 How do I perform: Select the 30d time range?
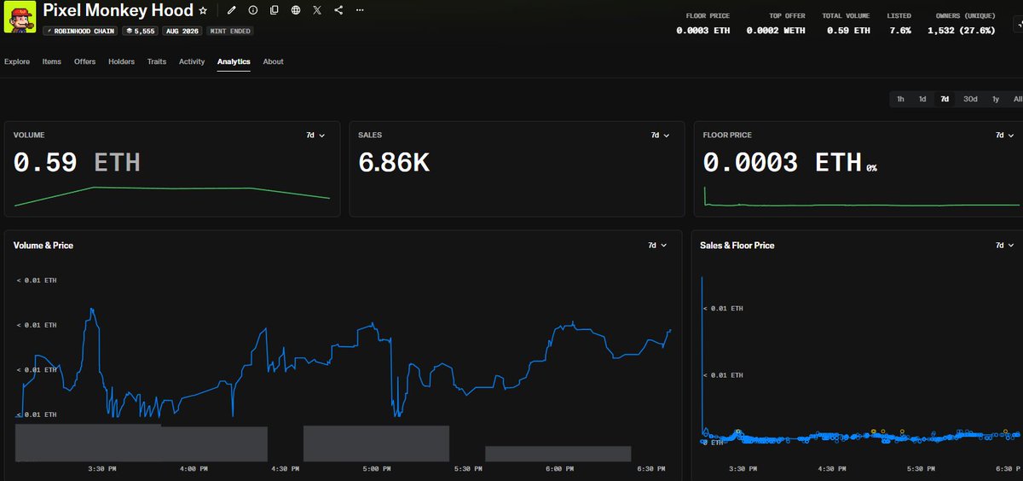pyautogui.click(x=970, y=99)
